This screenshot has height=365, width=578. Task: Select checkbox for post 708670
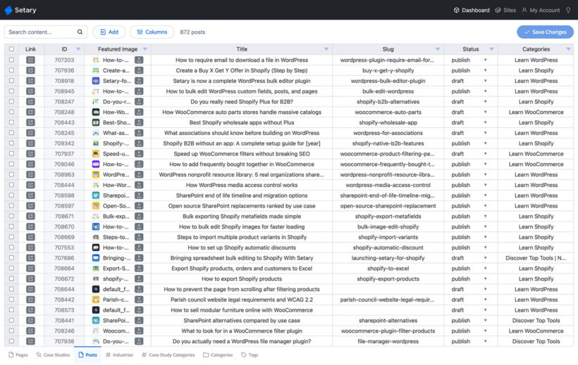(11, 226)
